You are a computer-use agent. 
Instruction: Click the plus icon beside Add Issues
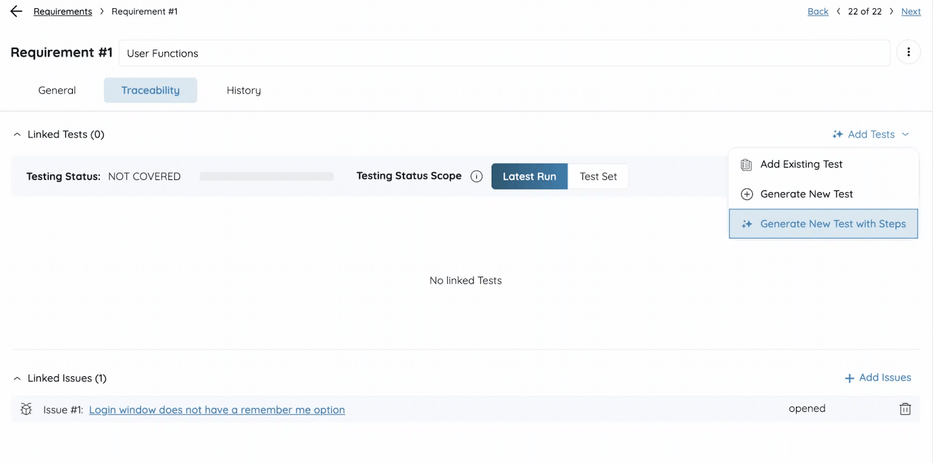pos(849,378)
